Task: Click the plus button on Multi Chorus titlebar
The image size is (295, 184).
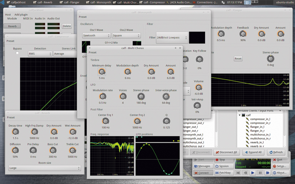Action: [176, 48]
